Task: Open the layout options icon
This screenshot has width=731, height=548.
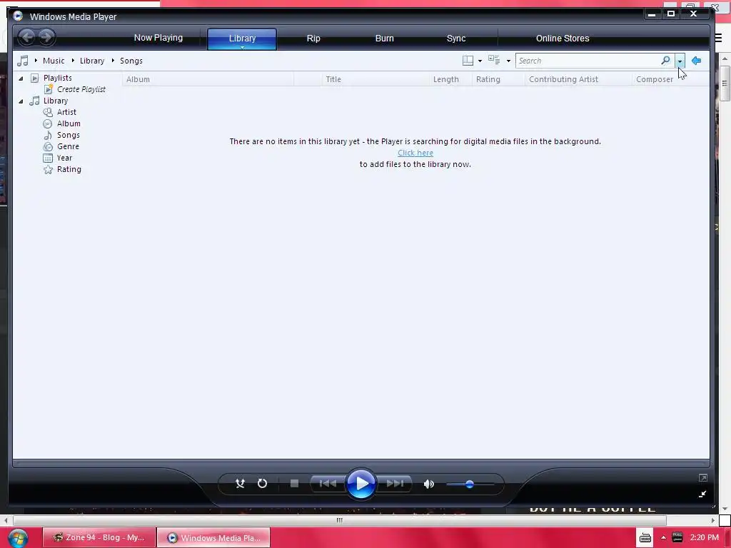Action: pyautogui.click(x=468, y=61)
